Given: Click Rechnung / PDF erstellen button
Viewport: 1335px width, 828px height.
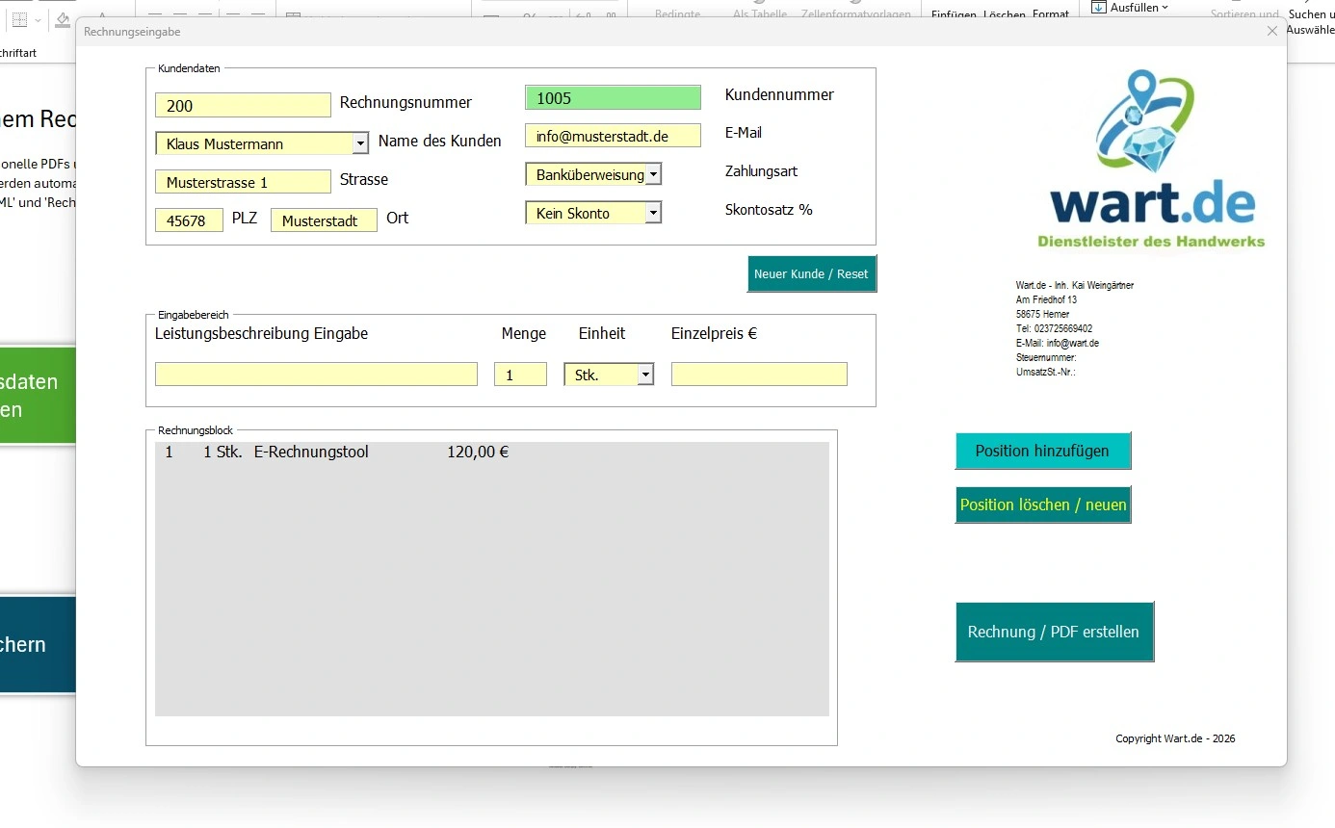Looking at the screenshot, I should [1053, 632].
